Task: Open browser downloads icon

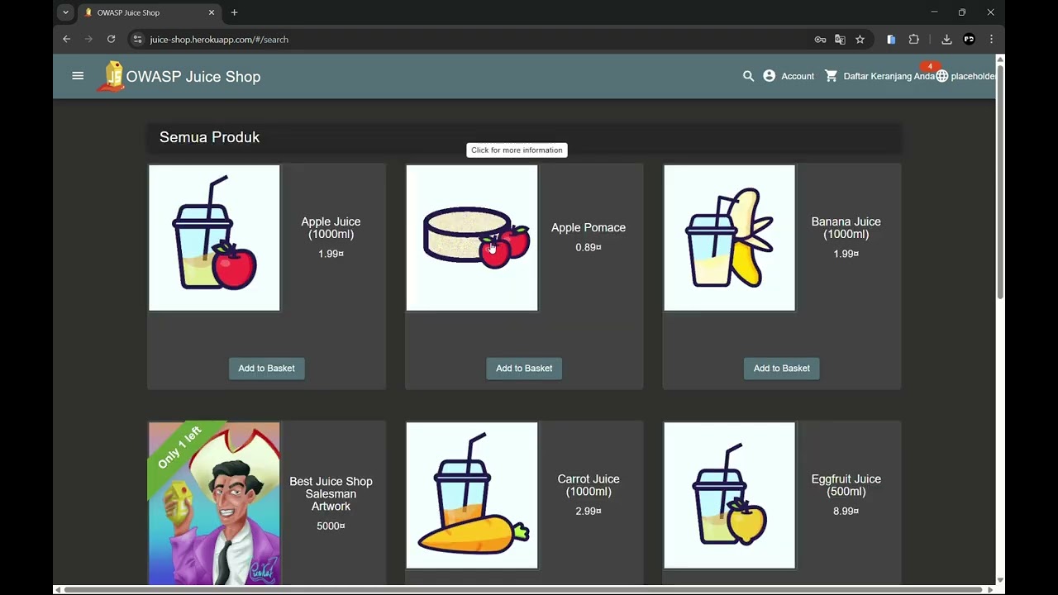Action: tap(946, 39)
